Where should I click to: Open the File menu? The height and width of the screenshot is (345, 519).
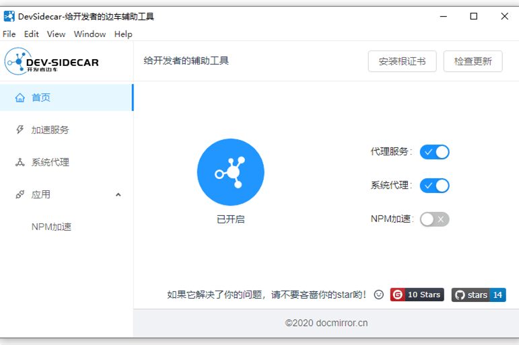[9, 34]
